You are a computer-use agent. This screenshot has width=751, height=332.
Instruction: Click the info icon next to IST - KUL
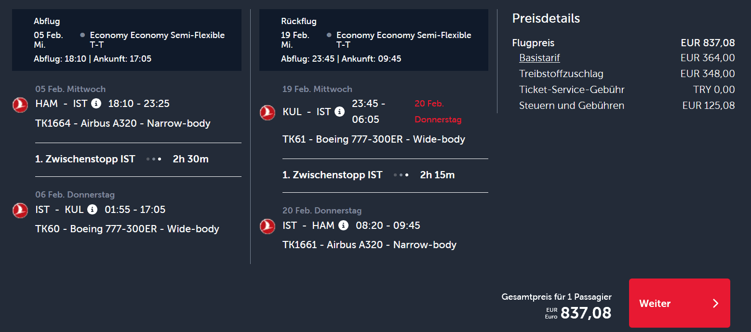click(92, 210)
